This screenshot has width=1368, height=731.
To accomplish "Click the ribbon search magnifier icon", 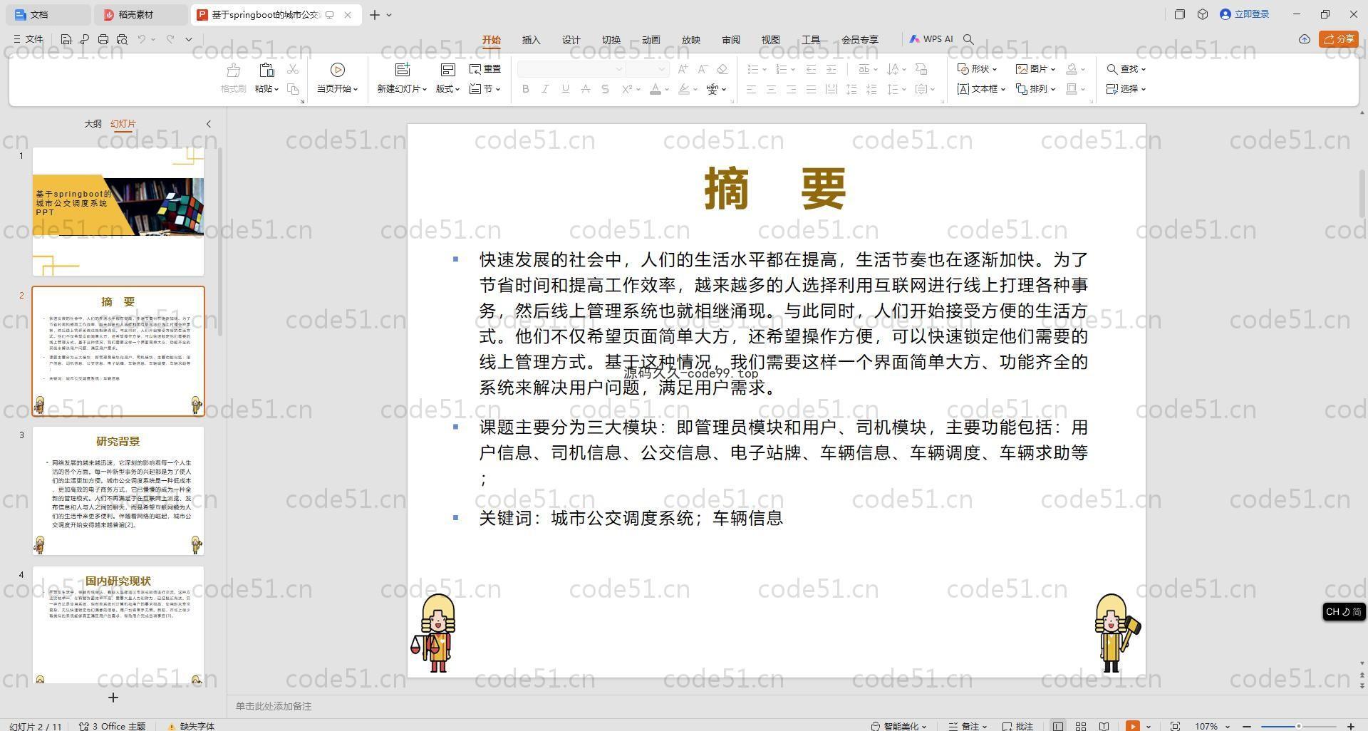I will [968, 39].
